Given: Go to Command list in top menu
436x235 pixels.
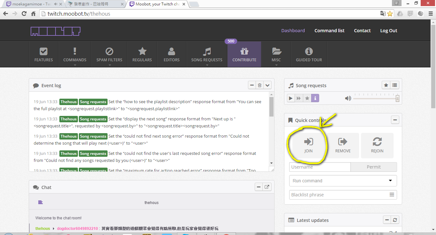Looking at the screenshot, I should point(329,31).
